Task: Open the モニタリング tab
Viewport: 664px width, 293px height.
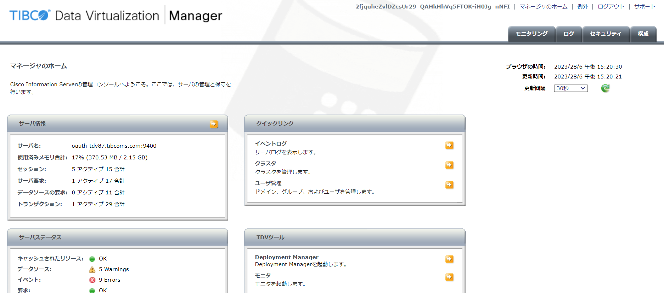Action: coord(531,34)
